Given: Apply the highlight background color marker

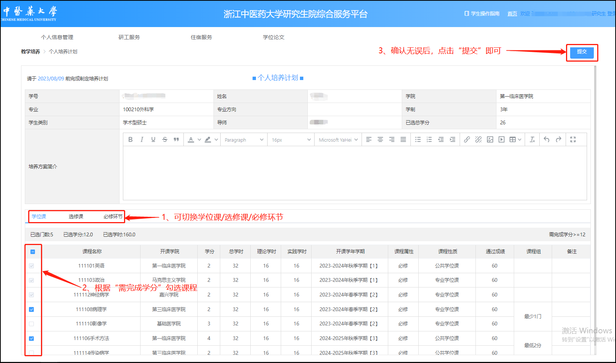Looking at the screenshot, I should 208,139.
